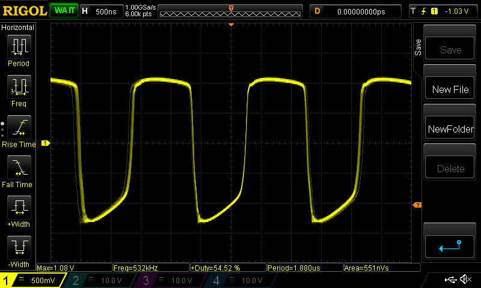Select channel 4 10.0 V tab

[x=242, y=280]
